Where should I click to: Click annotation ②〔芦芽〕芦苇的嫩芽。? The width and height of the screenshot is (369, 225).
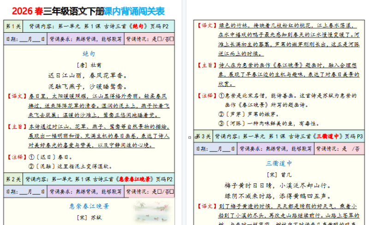click(249, 114)
